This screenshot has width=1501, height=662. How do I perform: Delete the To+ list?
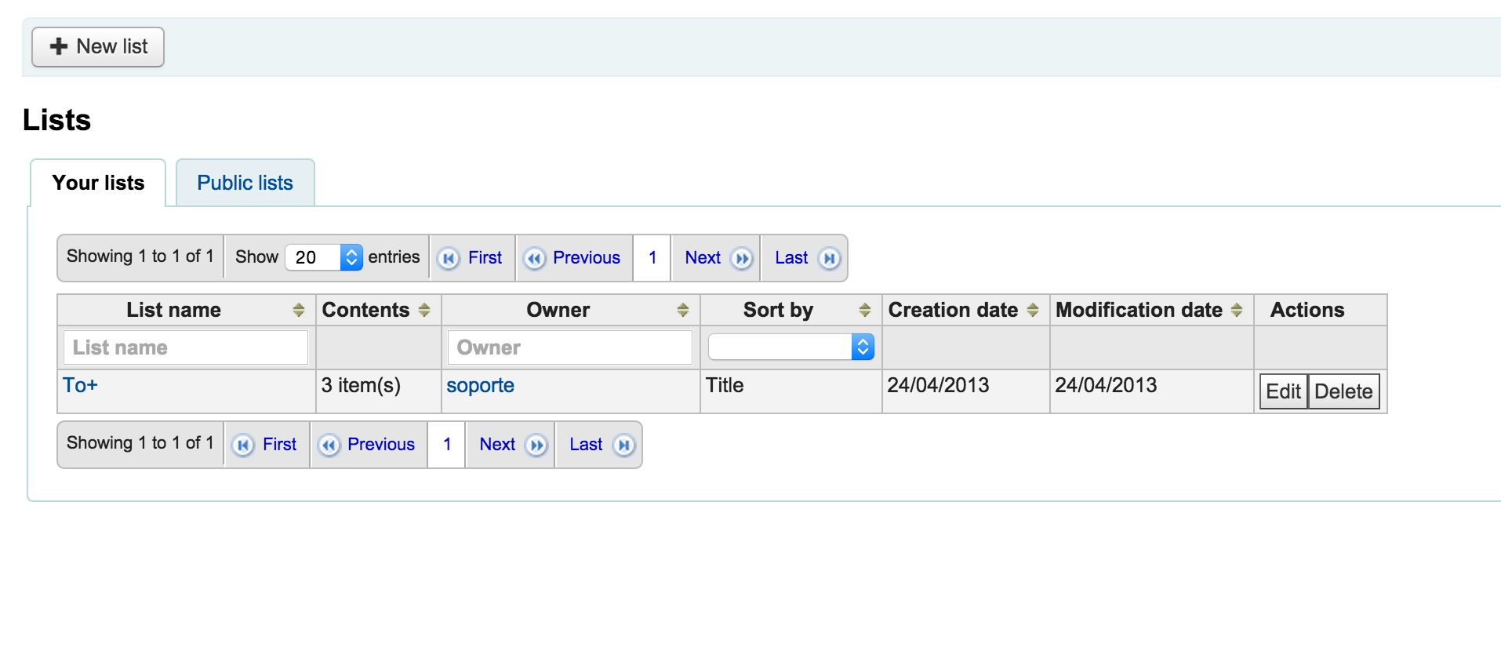[1343, 391]
